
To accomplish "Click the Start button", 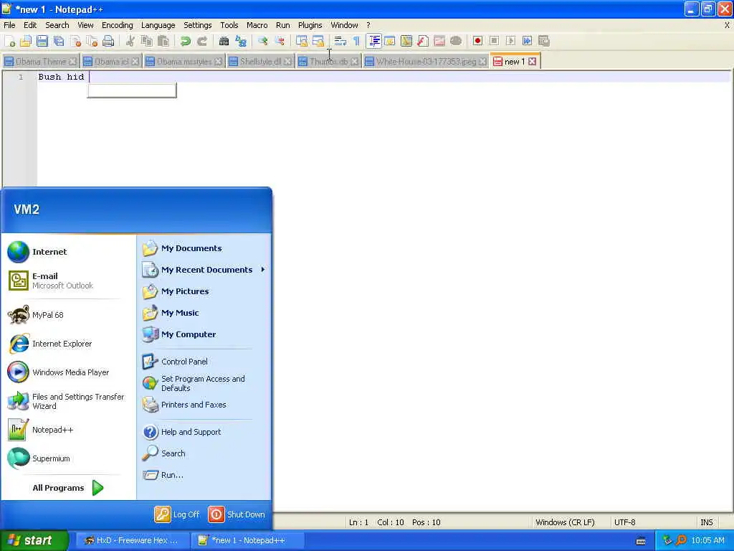I will click(34, 540).
